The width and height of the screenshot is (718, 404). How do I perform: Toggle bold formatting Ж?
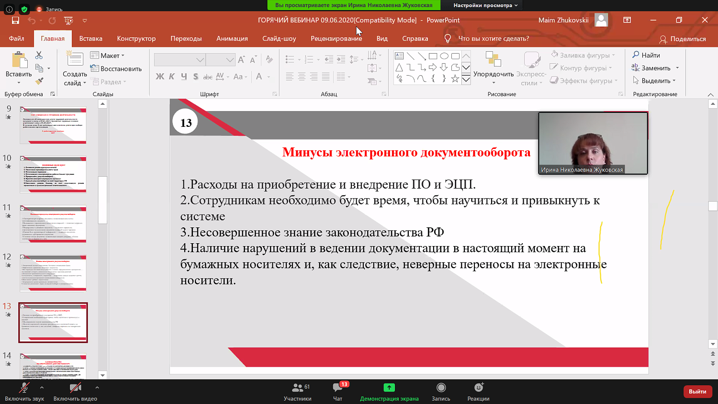coord(160,77)
